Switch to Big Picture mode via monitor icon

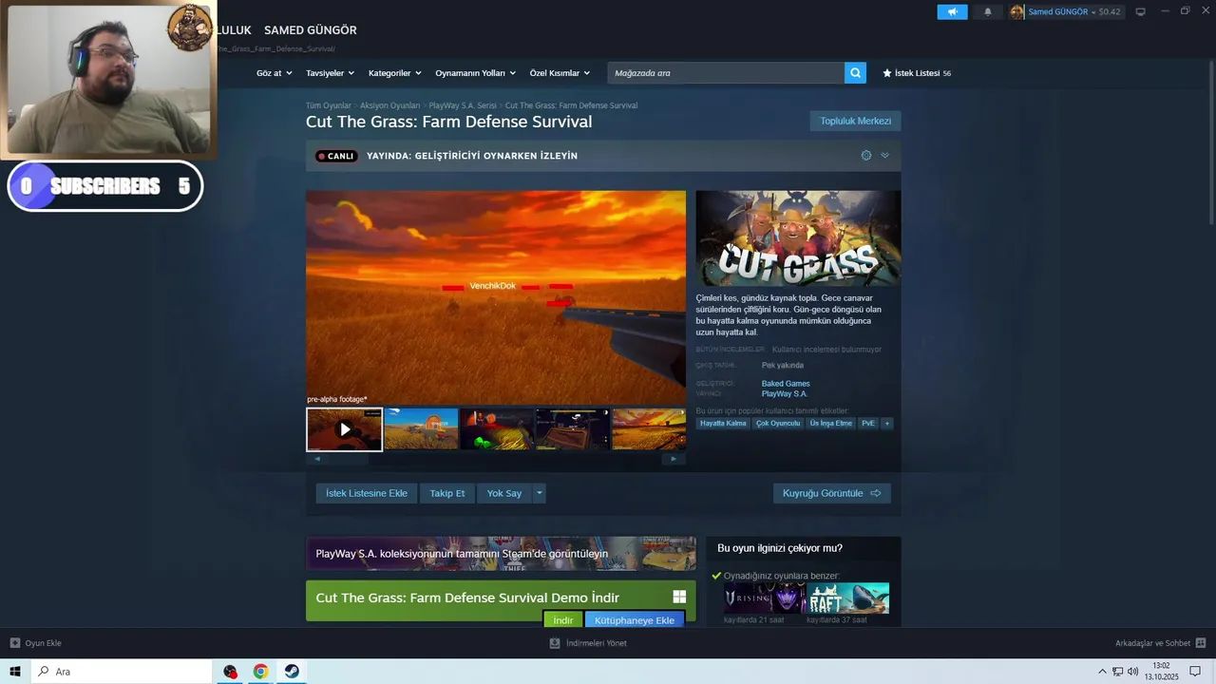coord(1140,11)
